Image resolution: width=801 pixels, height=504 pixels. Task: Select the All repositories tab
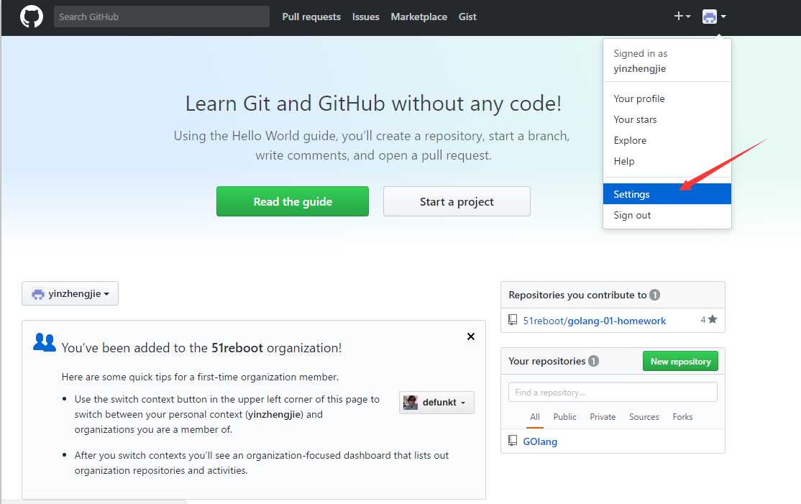click(x=535, y=417)
